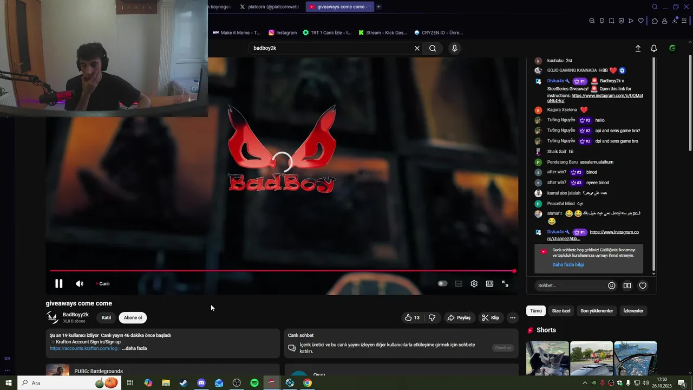Toggle the autoplay switch in player

coord(442,283)
